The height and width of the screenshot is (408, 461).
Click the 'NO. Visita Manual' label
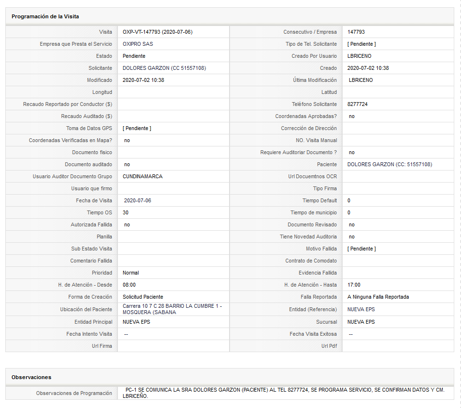316,141
